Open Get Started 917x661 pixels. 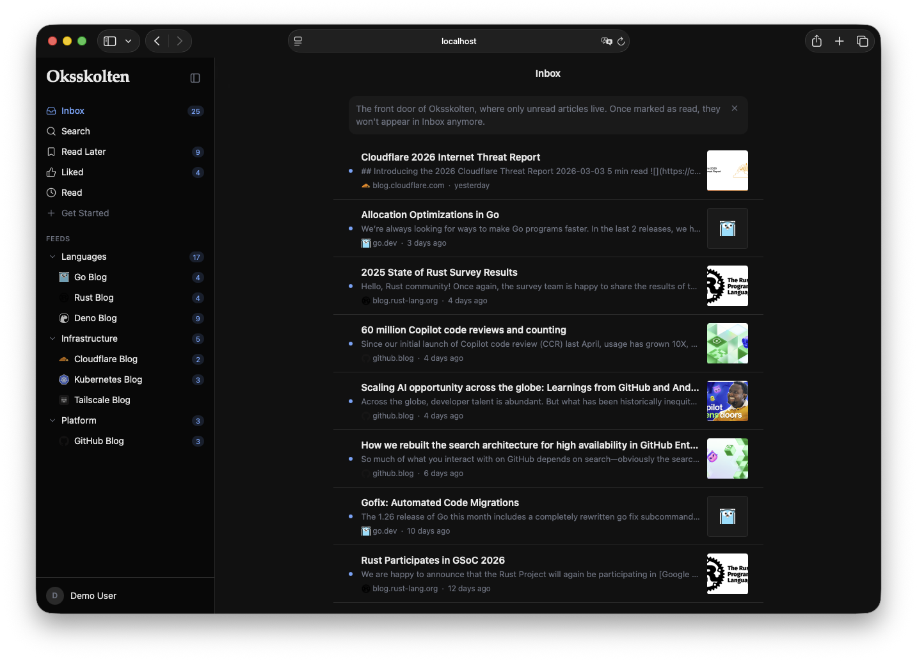(x=85, y=213)
